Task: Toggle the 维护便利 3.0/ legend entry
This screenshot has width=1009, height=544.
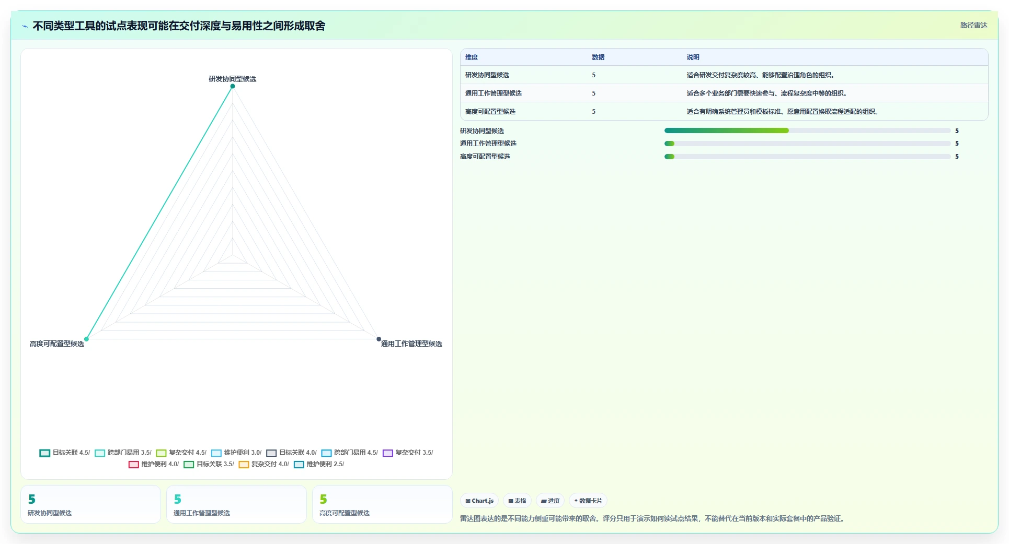Action: point(236,453)
